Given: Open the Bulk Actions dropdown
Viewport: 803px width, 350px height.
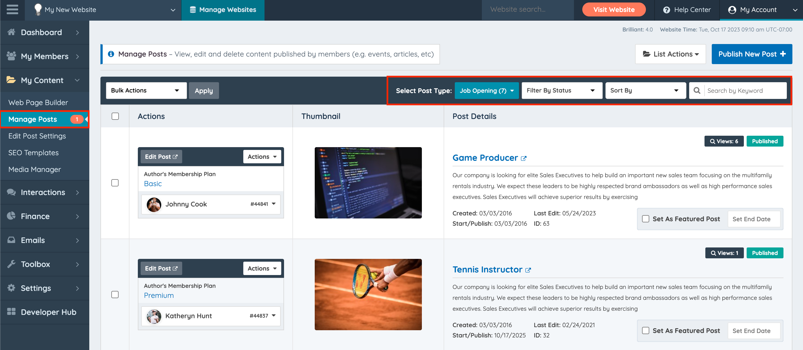Looking at the screenshot, I should 146,90.
